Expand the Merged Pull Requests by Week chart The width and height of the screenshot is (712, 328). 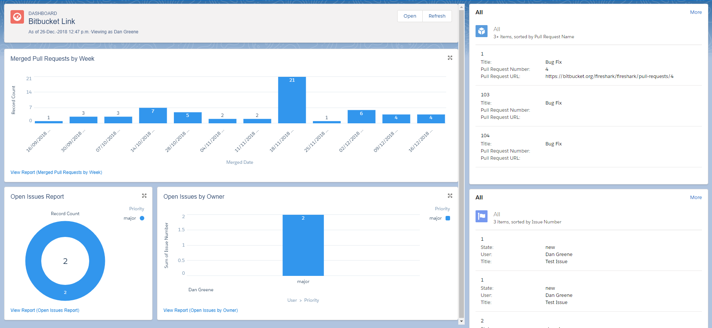(450, 58)
